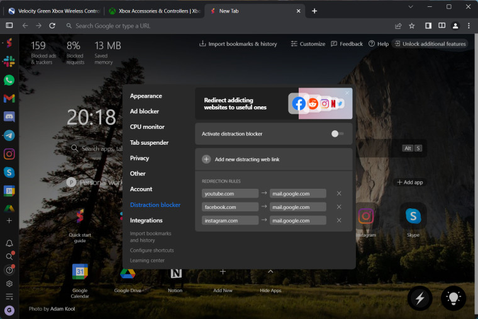This screenshot has width=478, height=319.
Task: Click Import bookmarks & history at top
Action: point(238,44)
